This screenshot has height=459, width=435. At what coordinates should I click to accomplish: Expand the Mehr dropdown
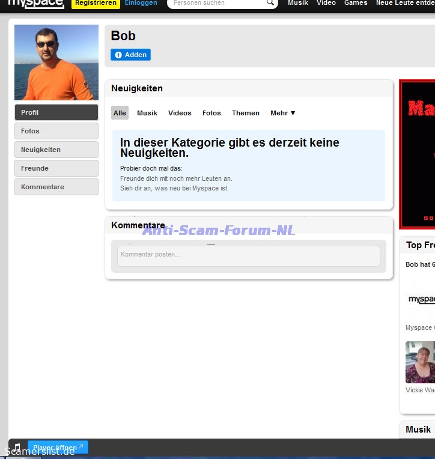[282, 113]
